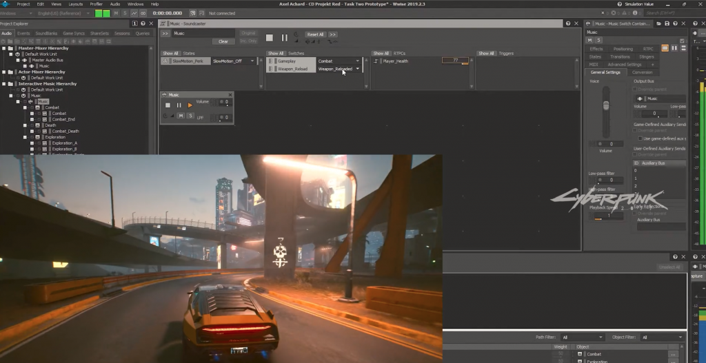Collapse the Master-Mixer Hierarchy node

point(4,48)
